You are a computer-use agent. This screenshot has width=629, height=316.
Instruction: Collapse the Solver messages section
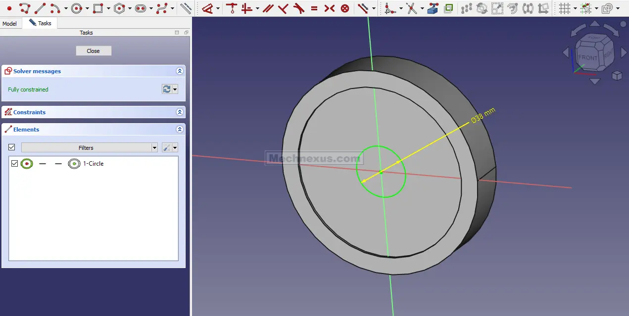coord(179,71)
